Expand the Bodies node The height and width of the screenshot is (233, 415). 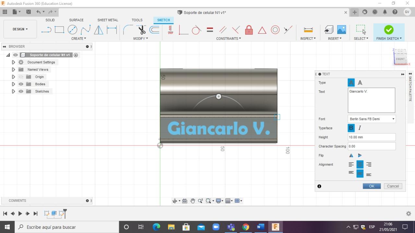13,84
